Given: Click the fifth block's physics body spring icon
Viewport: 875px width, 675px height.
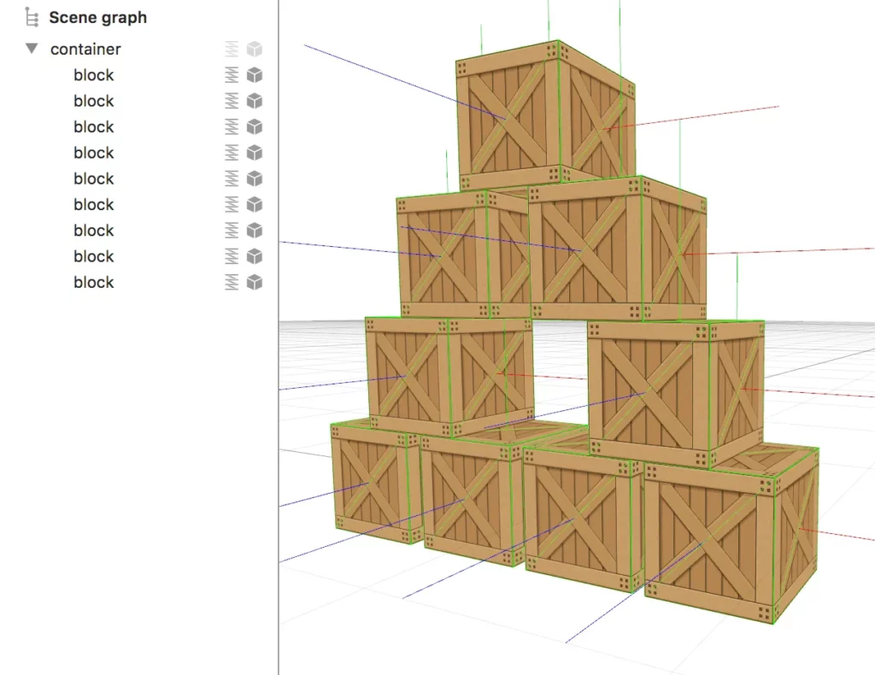Looking at the screenshot, I should pyautogui.click(x=232, y=179).
